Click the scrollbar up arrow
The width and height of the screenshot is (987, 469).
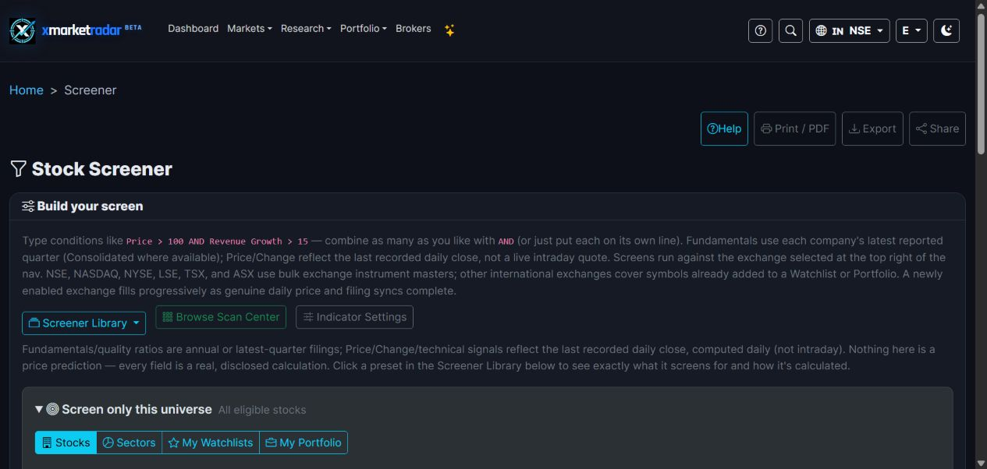pyautogui.click(x=981, y=5)
